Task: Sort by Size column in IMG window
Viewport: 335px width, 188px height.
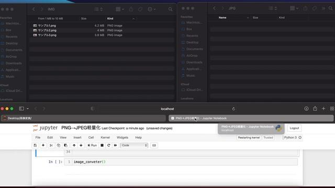Action: (x=84, y=19)
